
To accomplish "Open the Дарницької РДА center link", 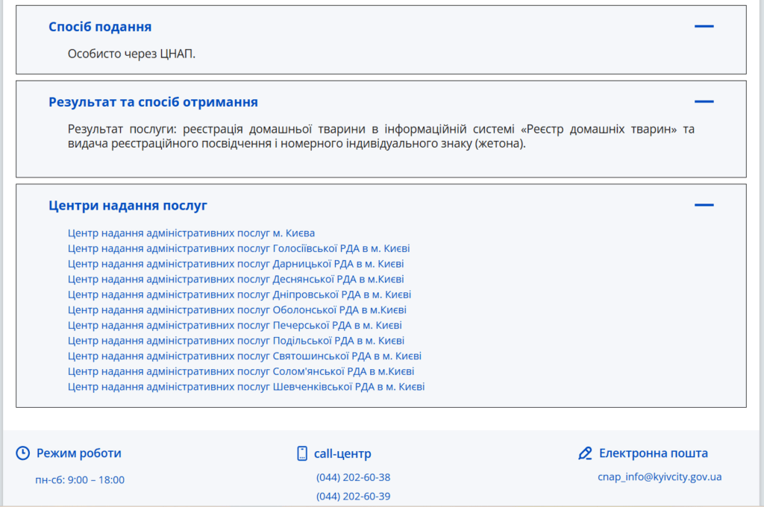I will coord(236,264).
